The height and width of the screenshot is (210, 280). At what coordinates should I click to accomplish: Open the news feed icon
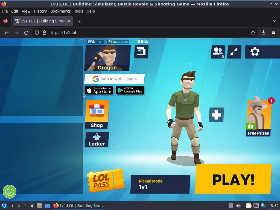tap(141, 52)
